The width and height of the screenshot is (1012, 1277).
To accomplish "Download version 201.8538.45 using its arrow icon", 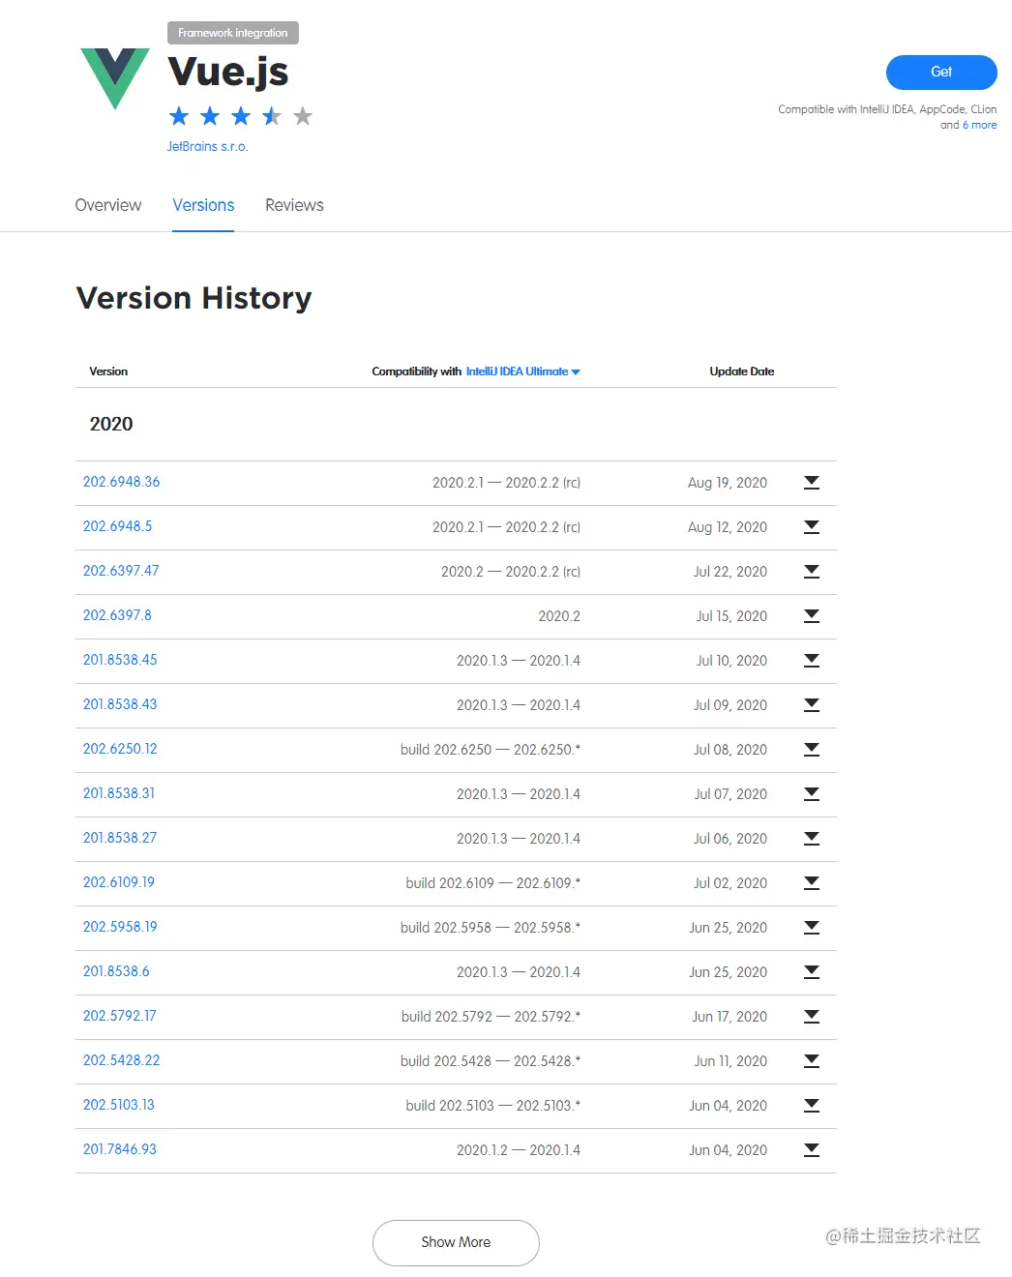I will click(812, 661).
